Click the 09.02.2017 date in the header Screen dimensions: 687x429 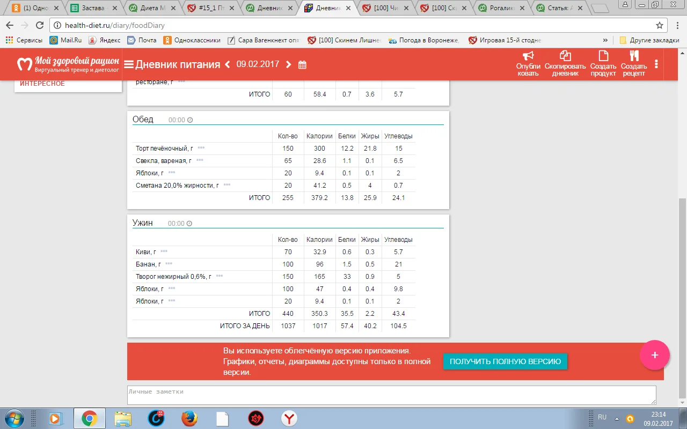click(258, 64)
